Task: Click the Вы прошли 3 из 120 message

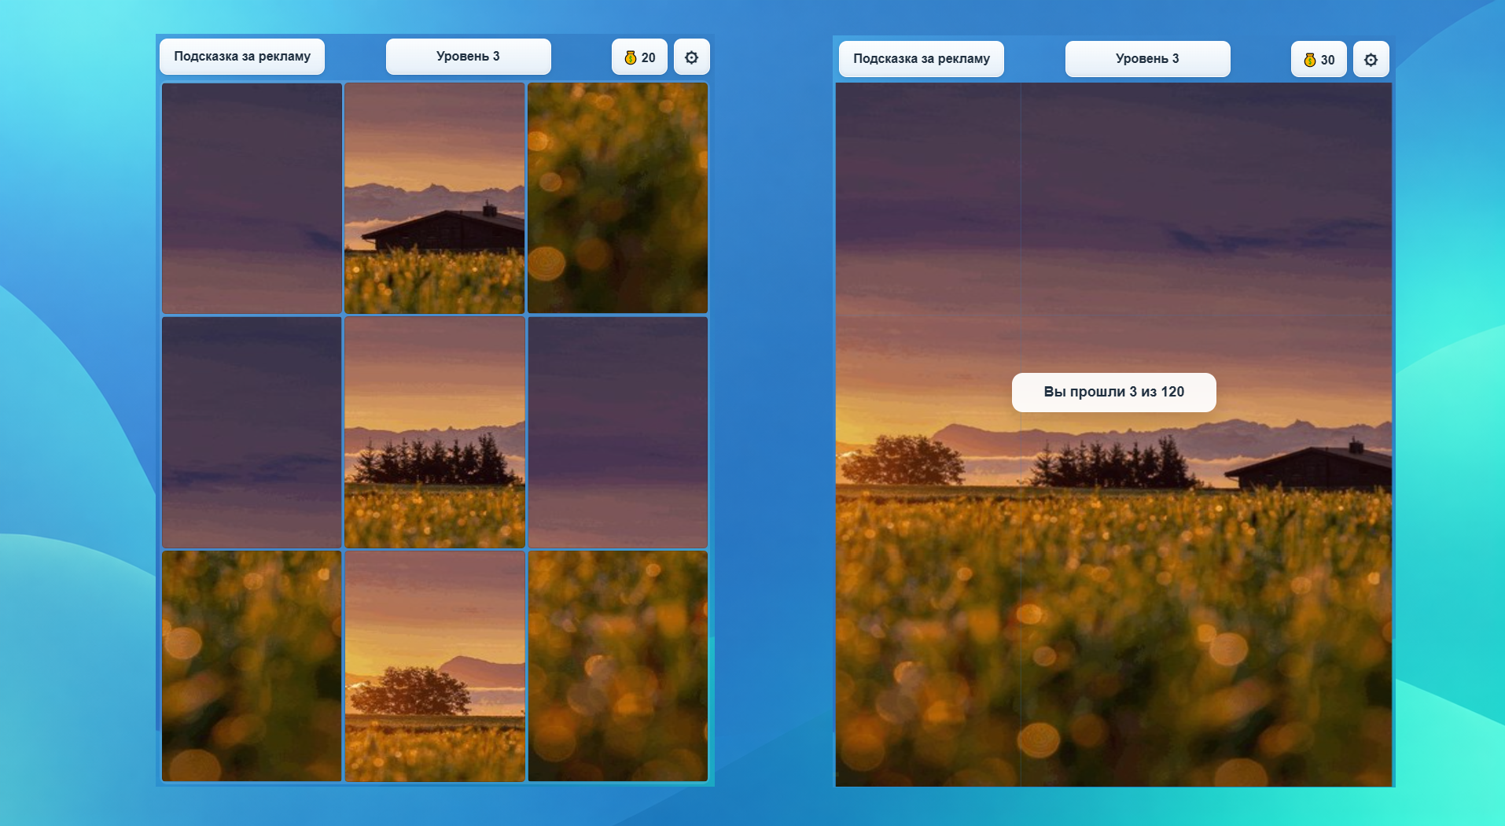Action: tap(1113, 392)
